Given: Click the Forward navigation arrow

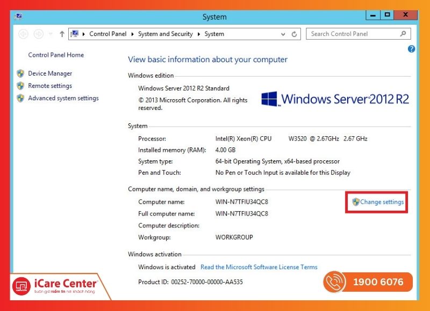Looking at the screenshot, I should 38,34.
